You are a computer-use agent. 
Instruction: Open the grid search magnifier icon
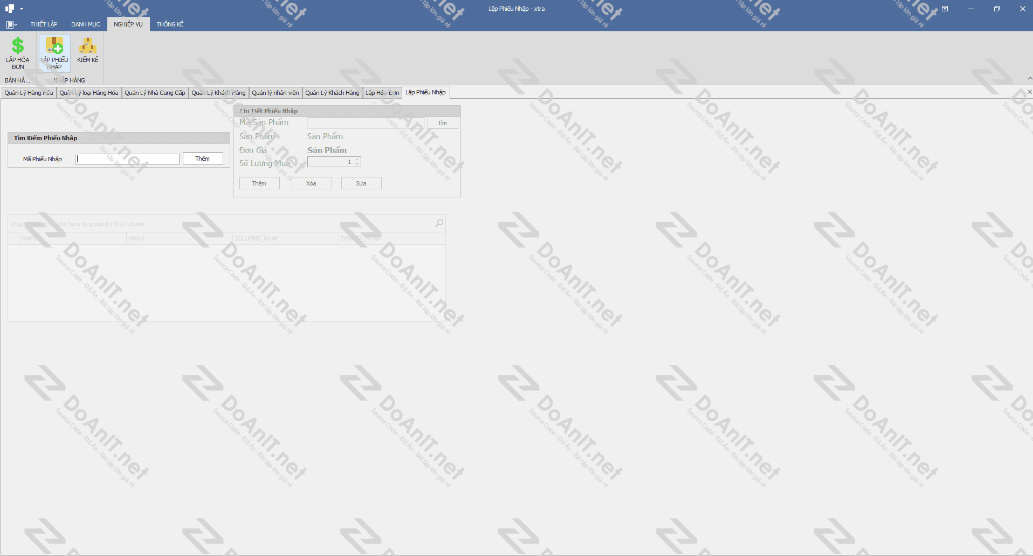coord(439,223)
